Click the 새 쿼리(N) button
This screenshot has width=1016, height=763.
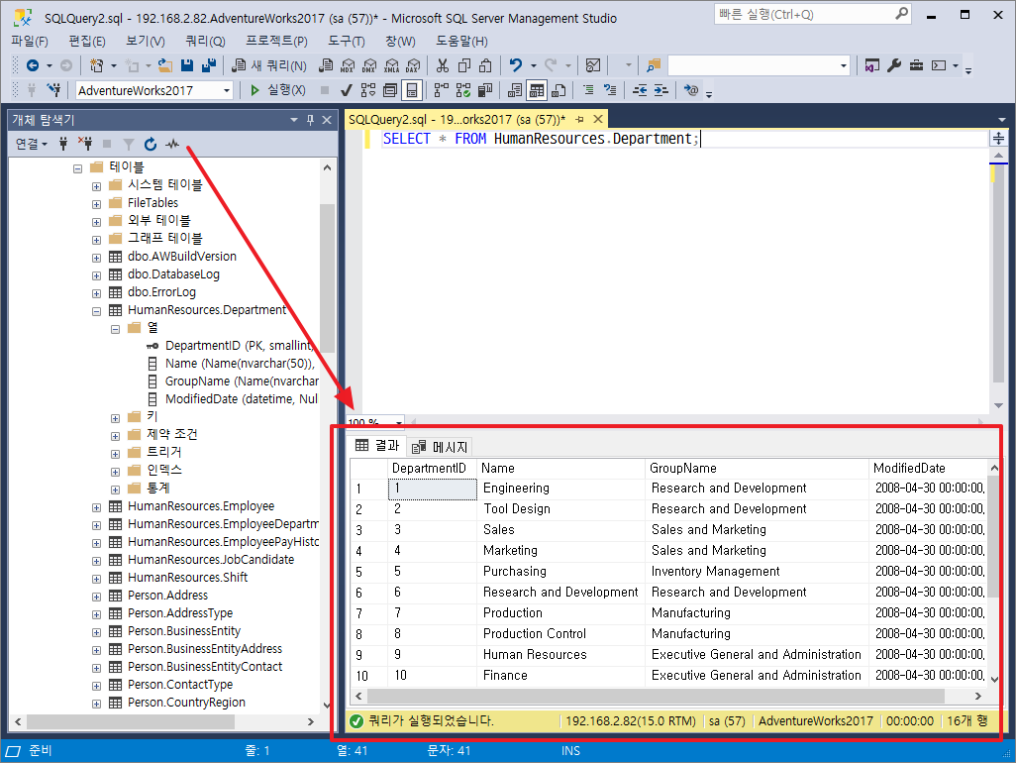click(x=269, y=65)
